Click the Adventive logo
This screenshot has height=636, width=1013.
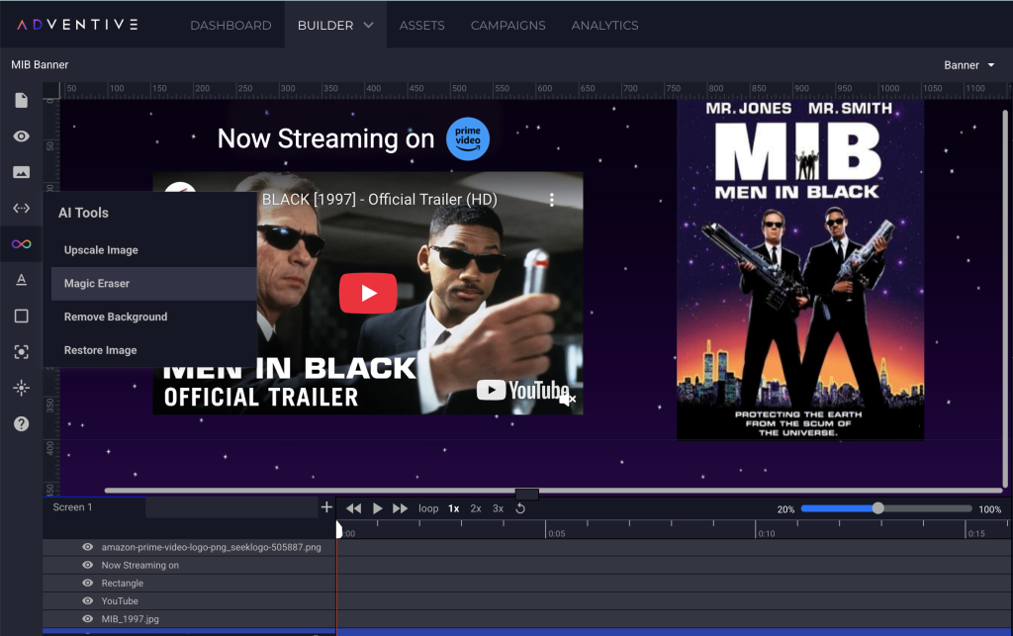[x=77, y=25]
